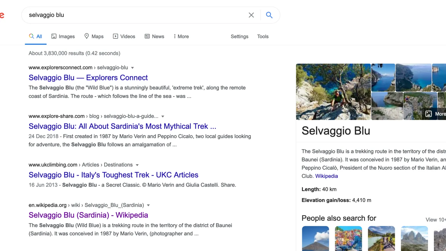Open cyclists path thumbnail under People also search
Screen dimensions: 446x251
pyautogui.click(x=381, y=238)
